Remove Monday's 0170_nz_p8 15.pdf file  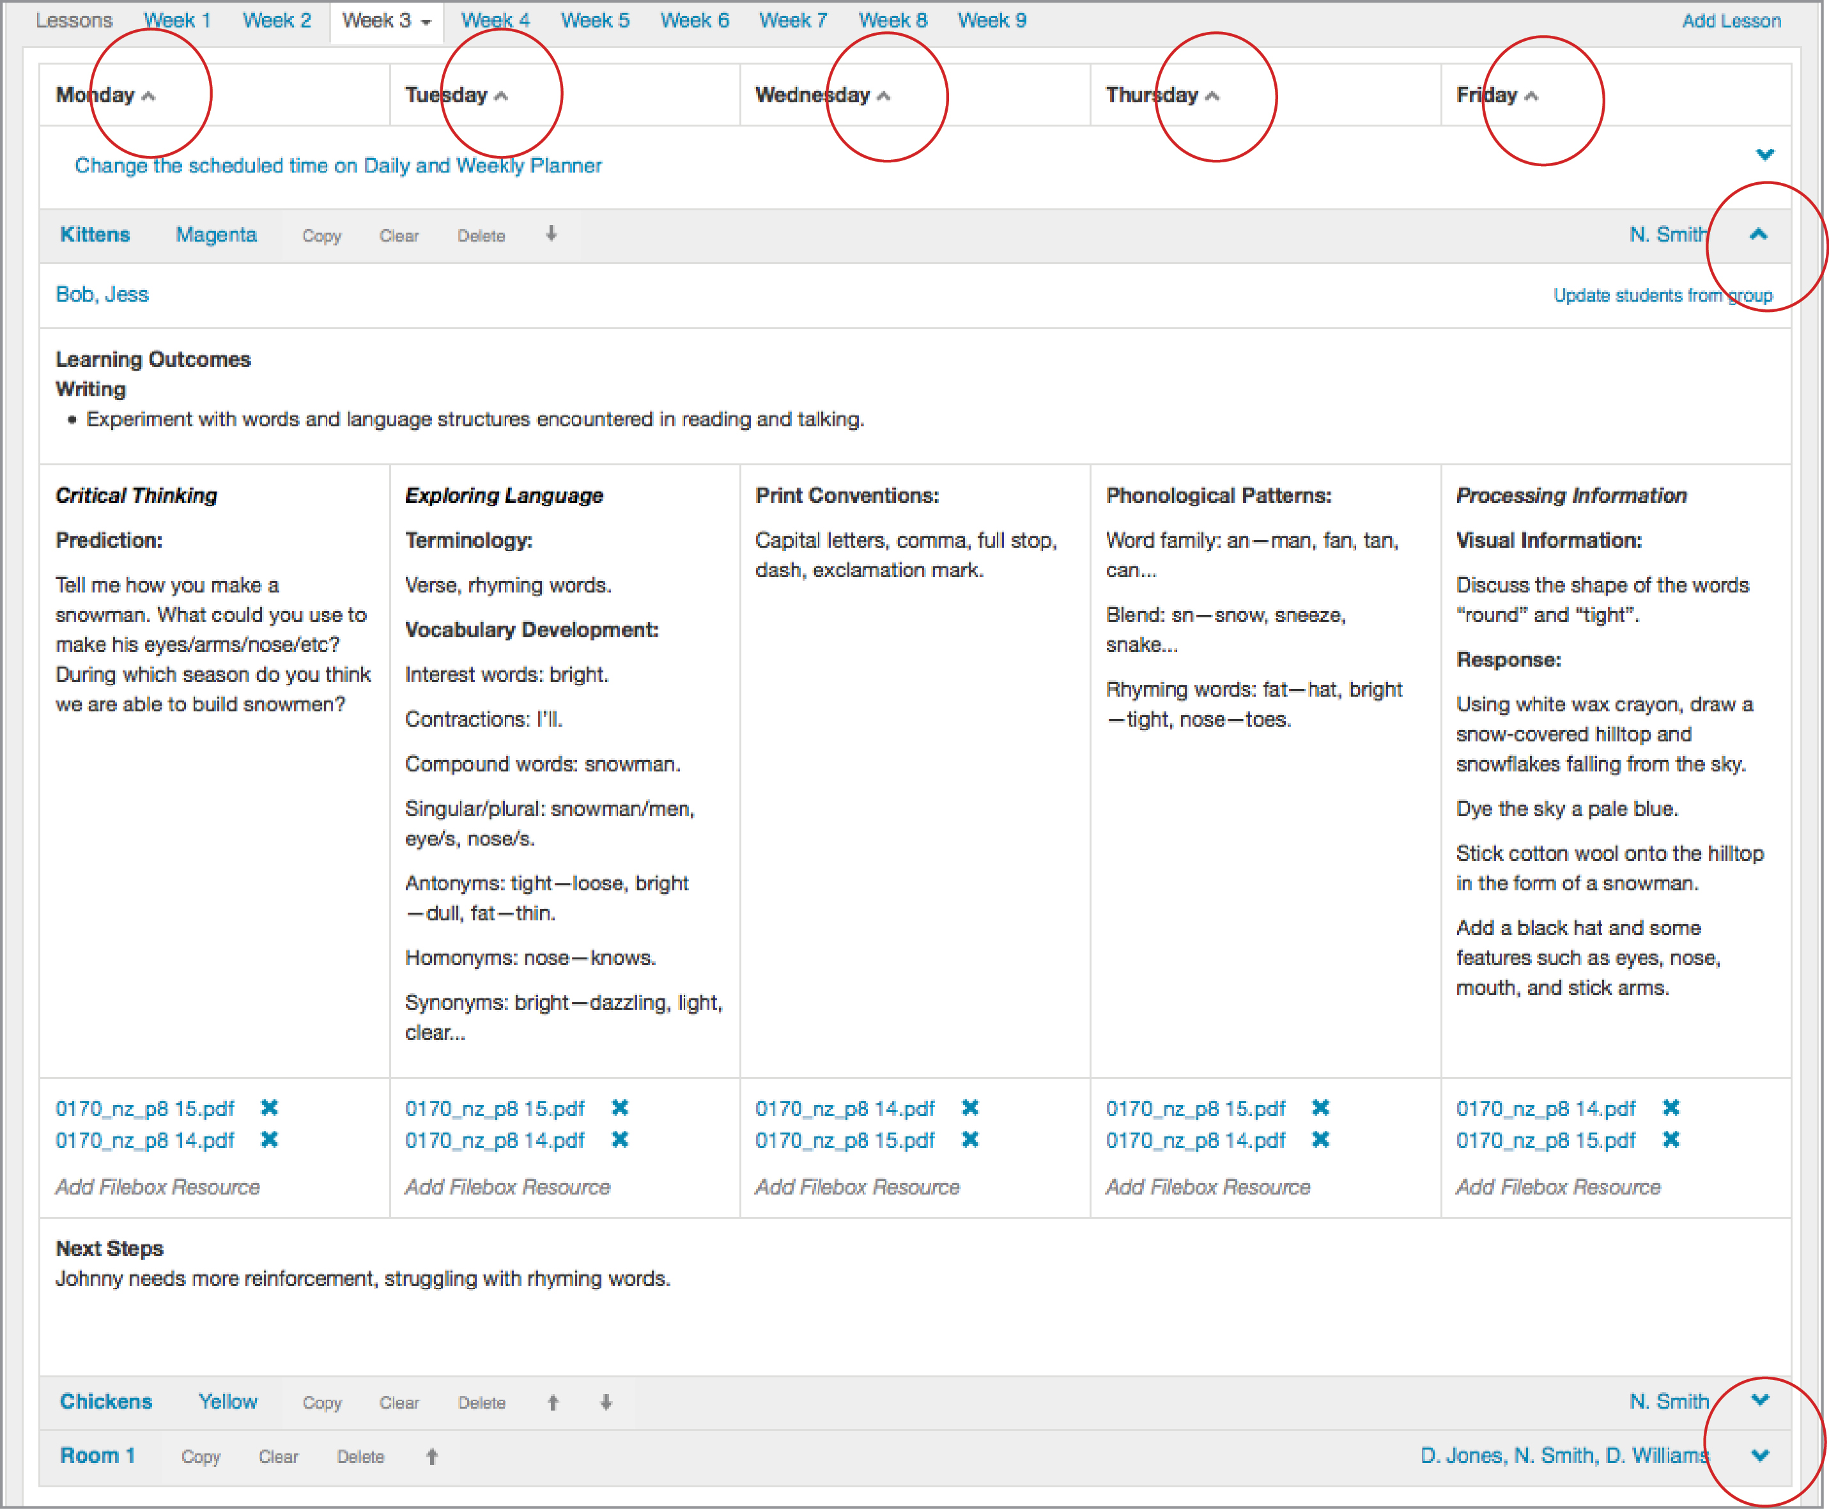click(270, 1108)
